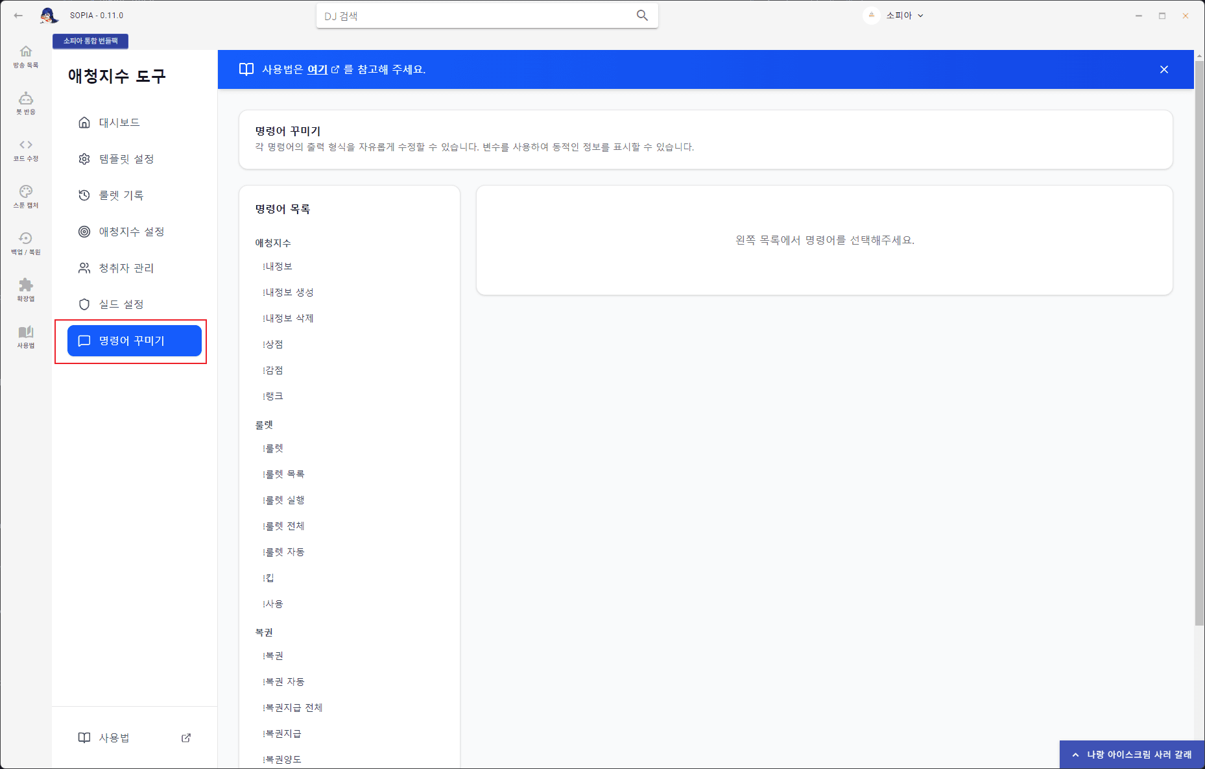Select the !복권 자동 command
Image resolution: width=1205 pixels, height=769 pixels.
283,681
